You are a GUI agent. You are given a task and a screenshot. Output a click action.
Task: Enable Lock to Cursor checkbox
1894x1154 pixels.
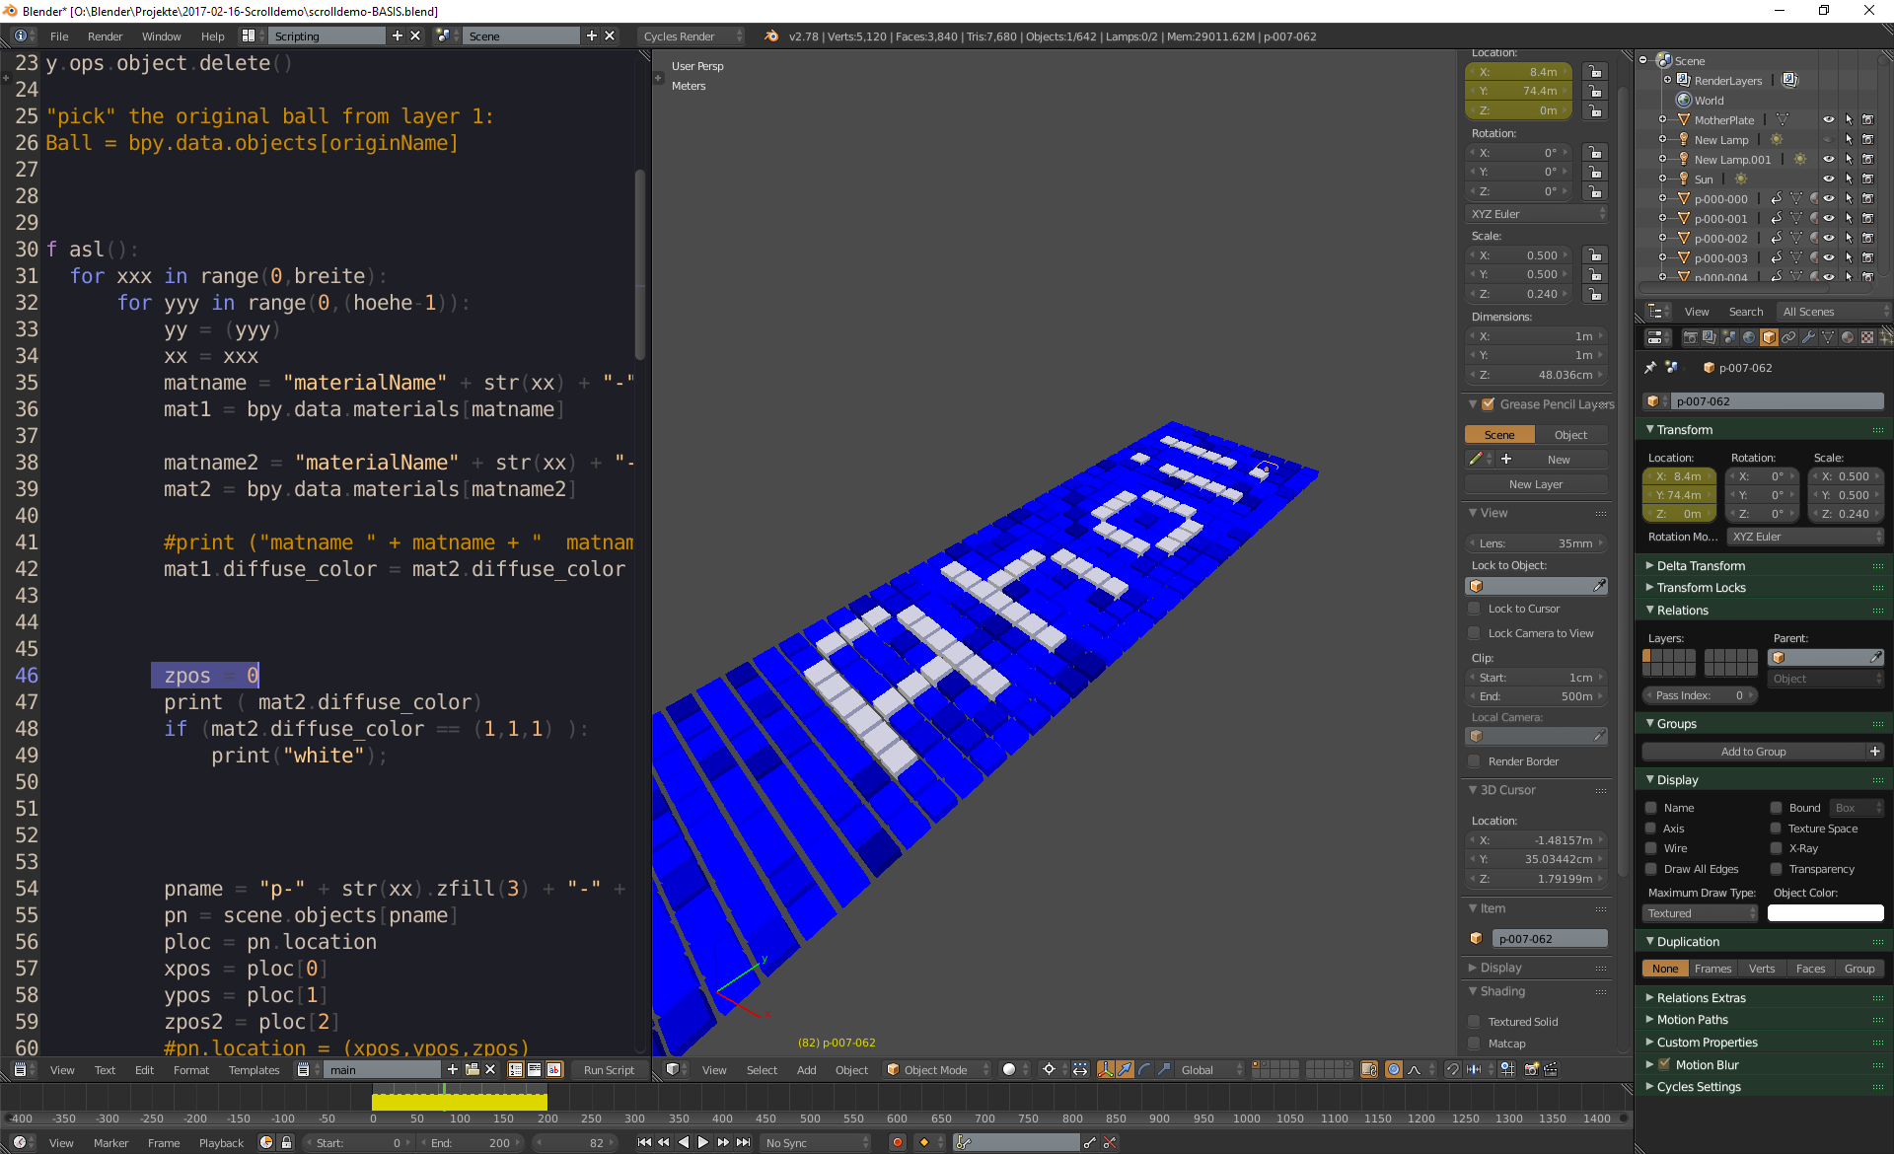pos(1475,609)
